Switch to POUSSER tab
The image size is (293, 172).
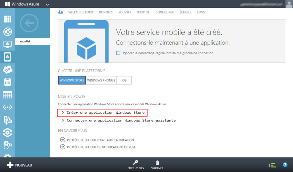(x=125, y=12)
